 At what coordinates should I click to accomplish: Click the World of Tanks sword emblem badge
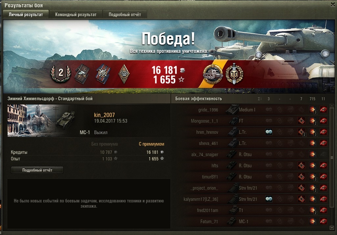pyautogui.click(x=234, y=74)
